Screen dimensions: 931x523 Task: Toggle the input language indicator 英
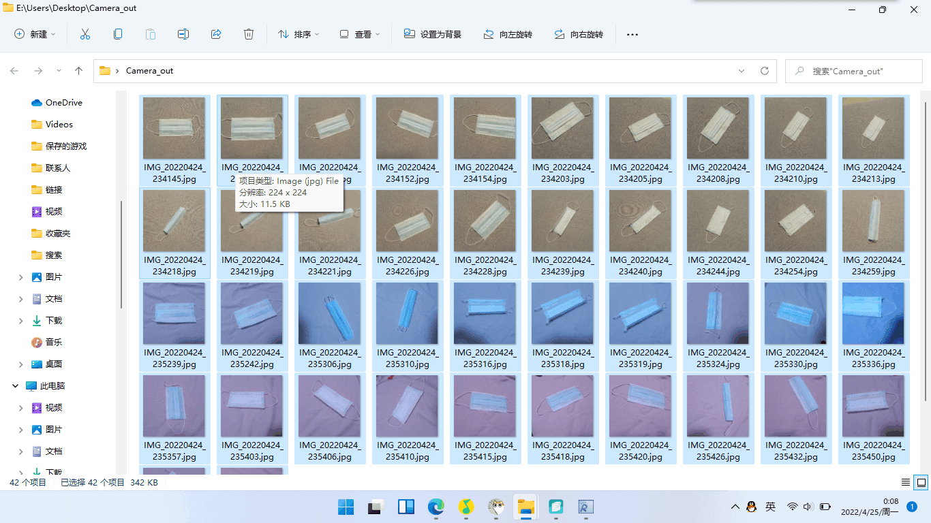coord(770,507)
